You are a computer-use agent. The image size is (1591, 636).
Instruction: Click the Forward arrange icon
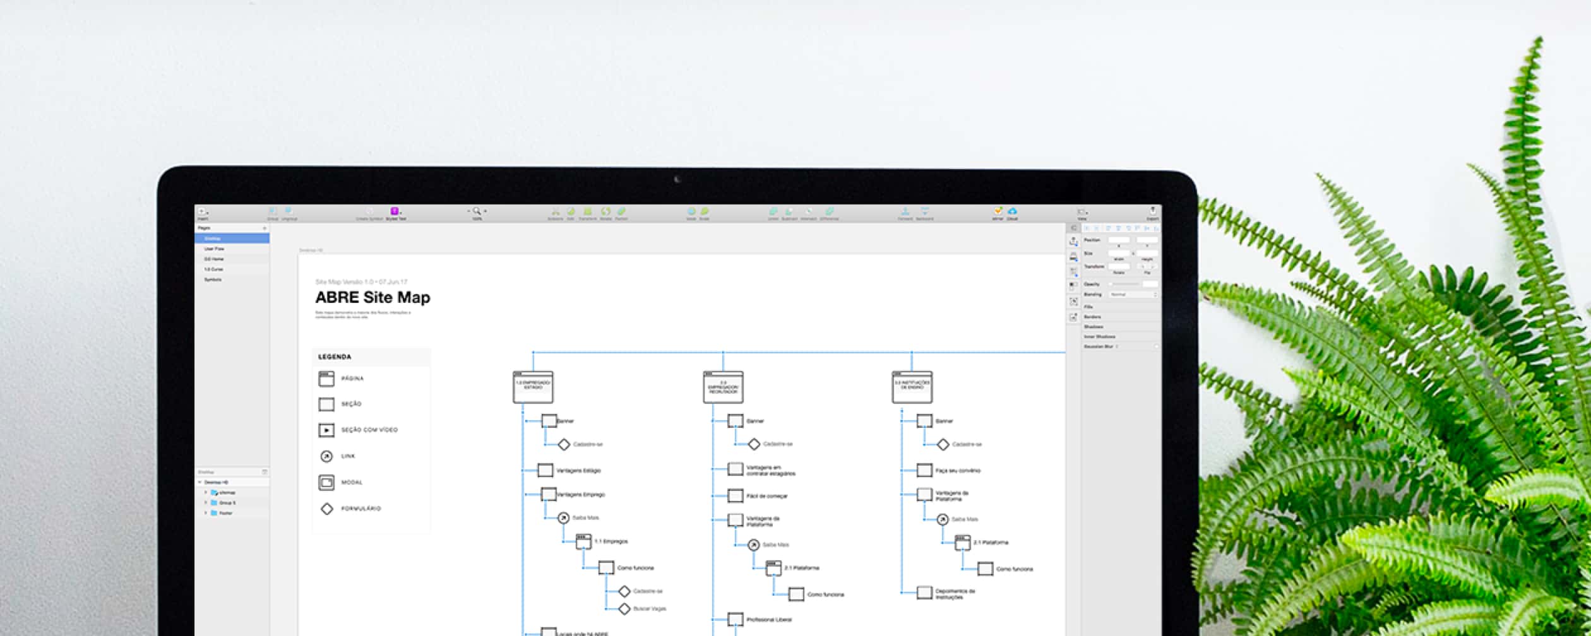[x=905, y=212]
